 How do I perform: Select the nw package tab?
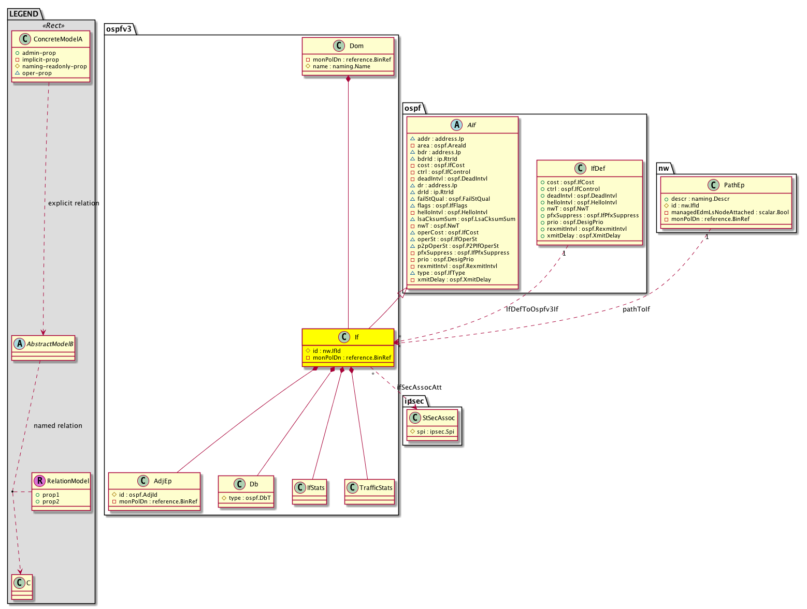[664, 168]
